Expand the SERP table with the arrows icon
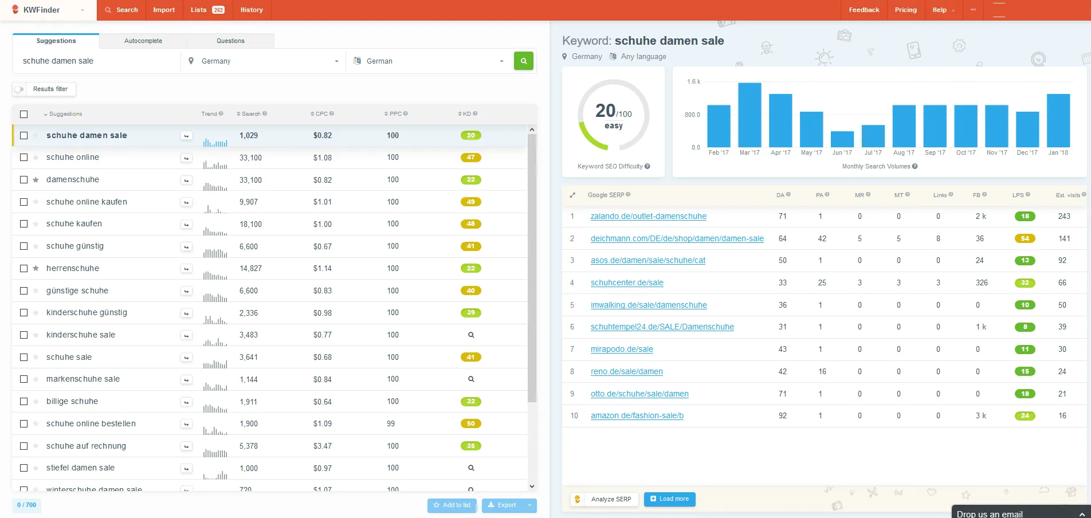The image size is (1091, 518). (572, 195)
